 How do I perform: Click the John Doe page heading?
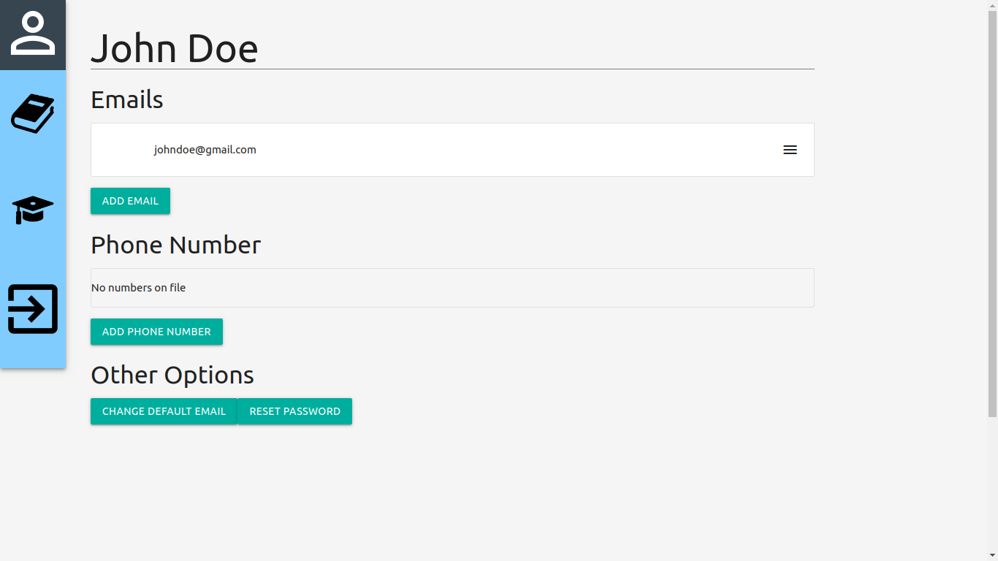pos(174,48)
